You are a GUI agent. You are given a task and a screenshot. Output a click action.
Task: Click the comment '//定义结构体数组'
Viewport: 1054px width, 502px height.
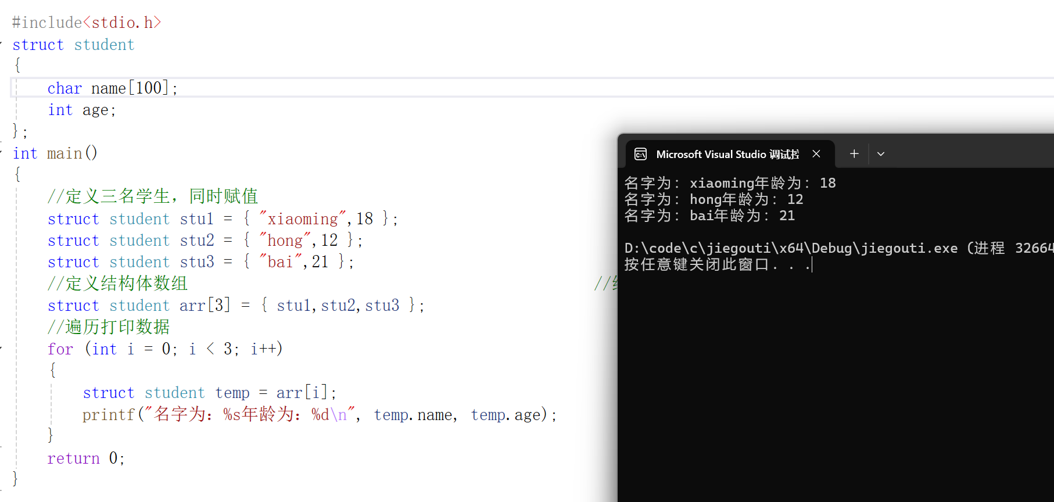[x=117, y=284]
